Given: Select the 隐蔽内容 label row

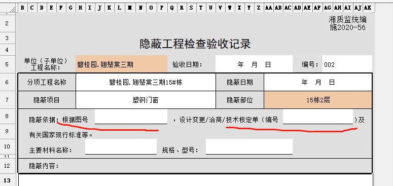Looking at the screenshot, I should tap(195, 166).
